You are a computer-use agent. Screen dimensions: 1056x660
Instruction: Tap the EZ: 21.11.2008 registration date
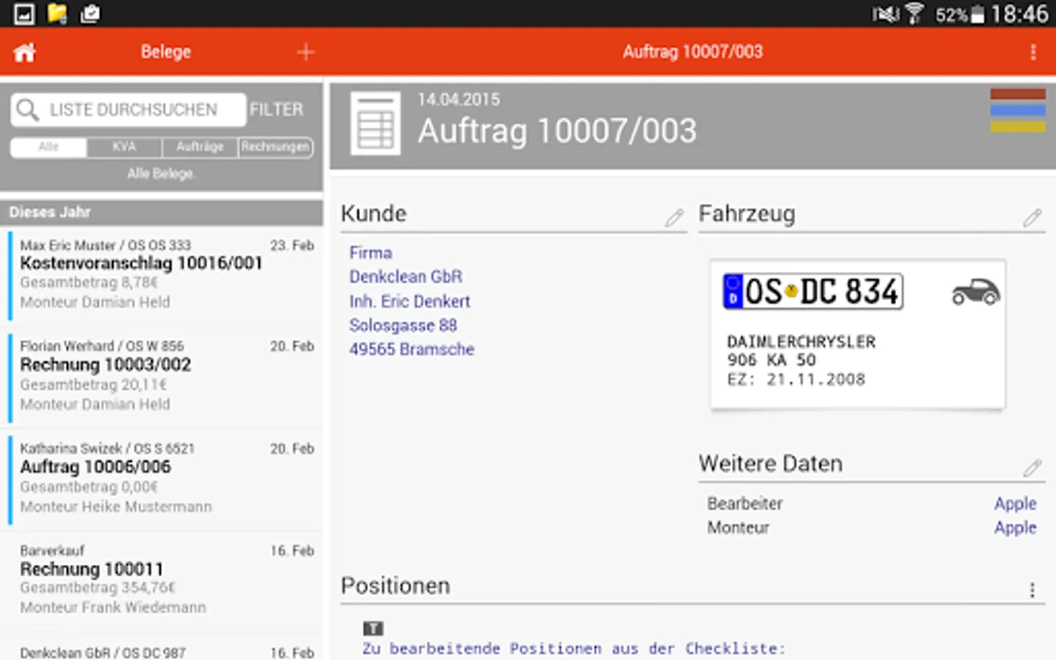click(796, 379)
